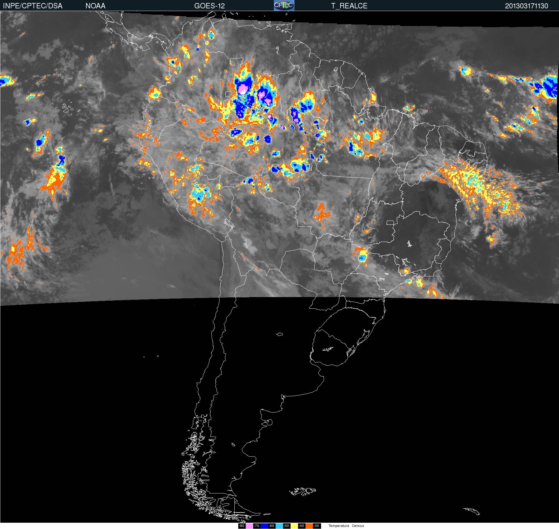
Task: Select the pink legend color swatch
Action: pos(249,526)
